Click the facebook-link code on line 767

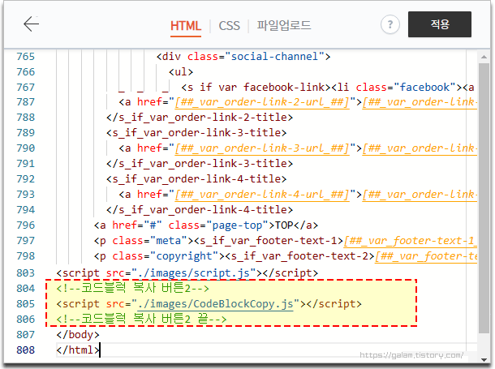(328, 88)
